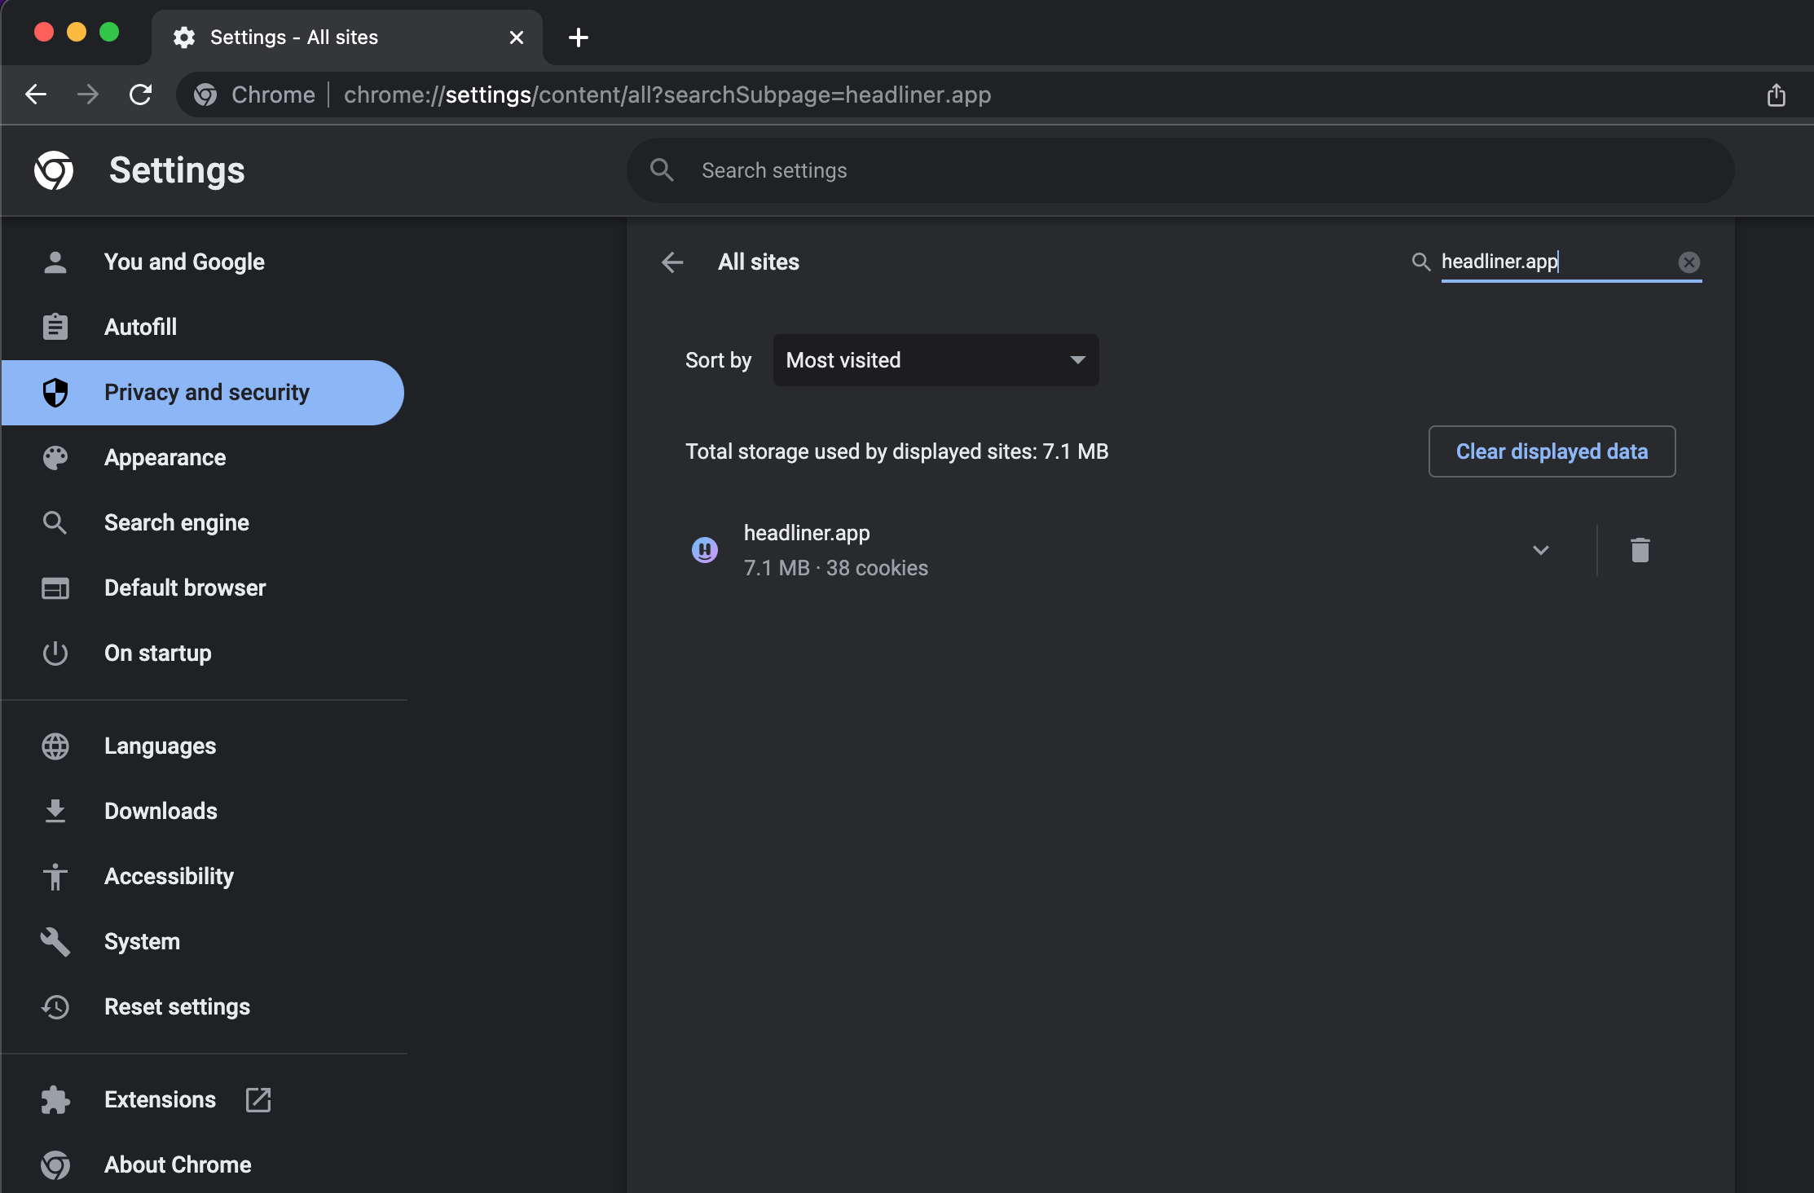Close the Settings - All sites tab

[x=516, y=37]
